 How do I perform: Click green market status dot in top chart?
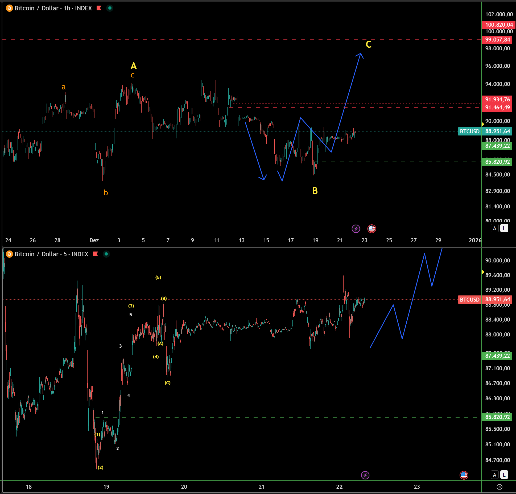click(x=110, y=8)
